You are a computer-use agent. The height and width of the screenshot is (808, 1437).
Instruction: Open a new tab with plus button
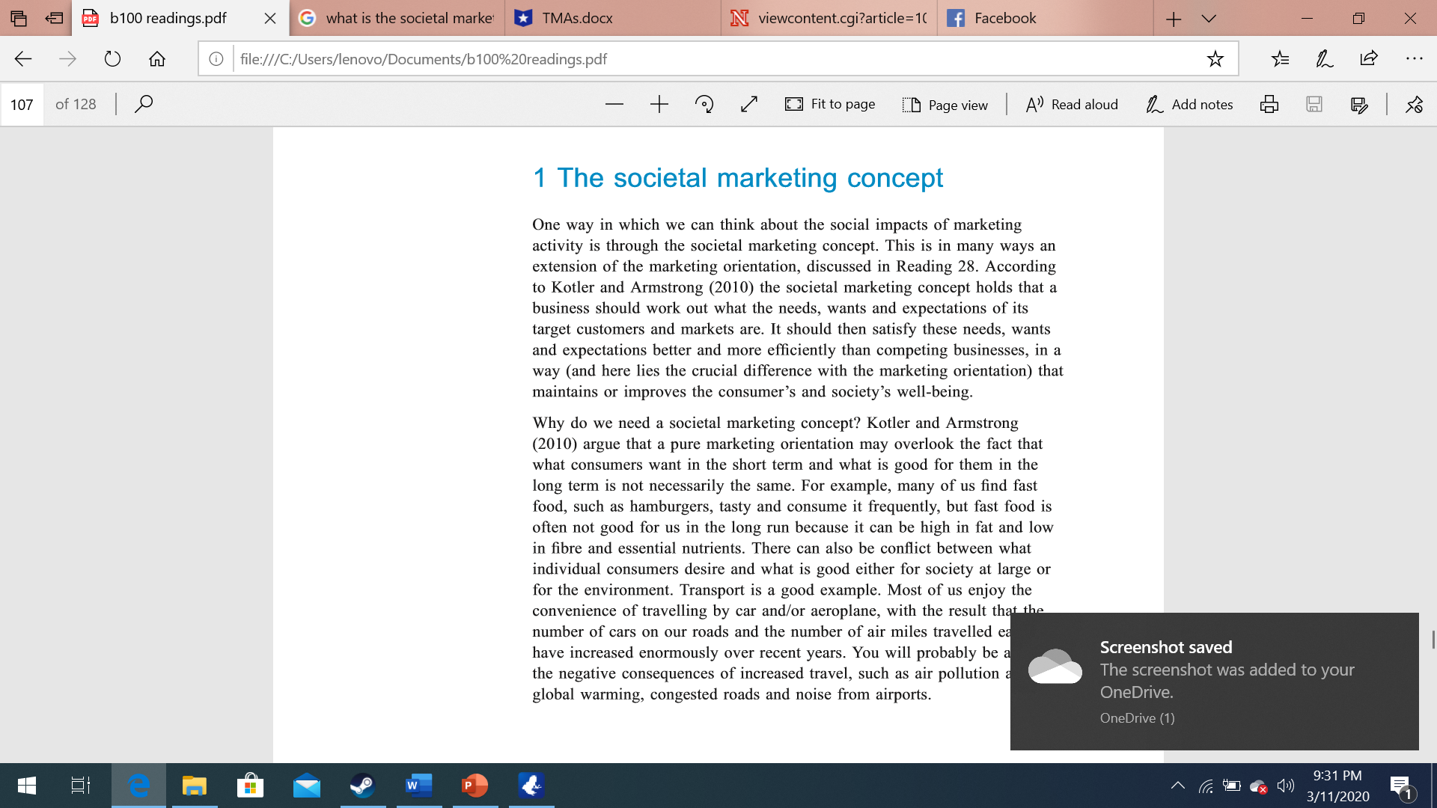pyautogui.click(x=1174, y=19)
